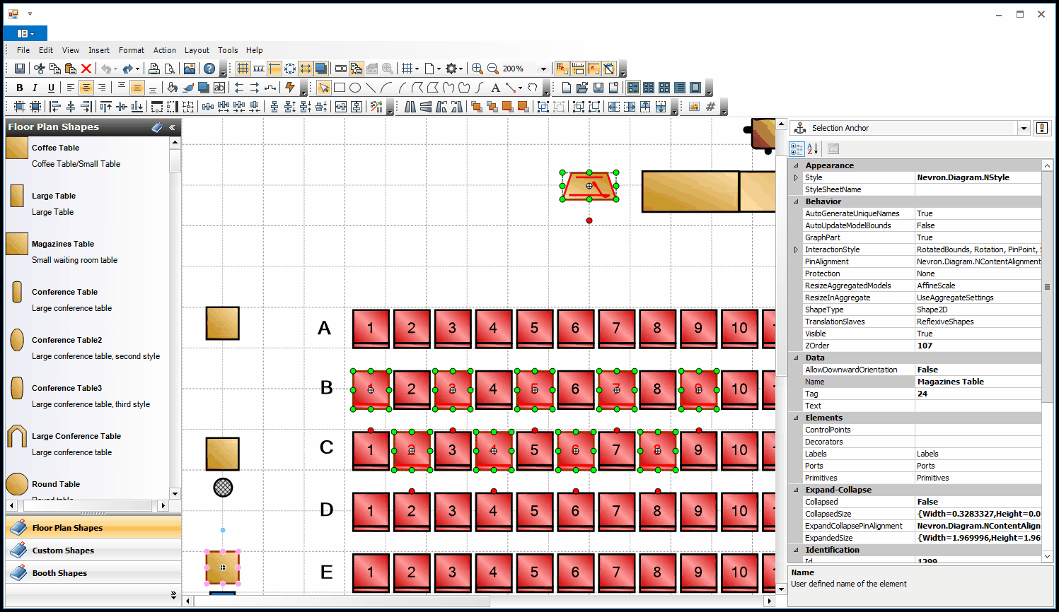
Task: Toggle Underline formatting
Action: click(x=51, y=88)
